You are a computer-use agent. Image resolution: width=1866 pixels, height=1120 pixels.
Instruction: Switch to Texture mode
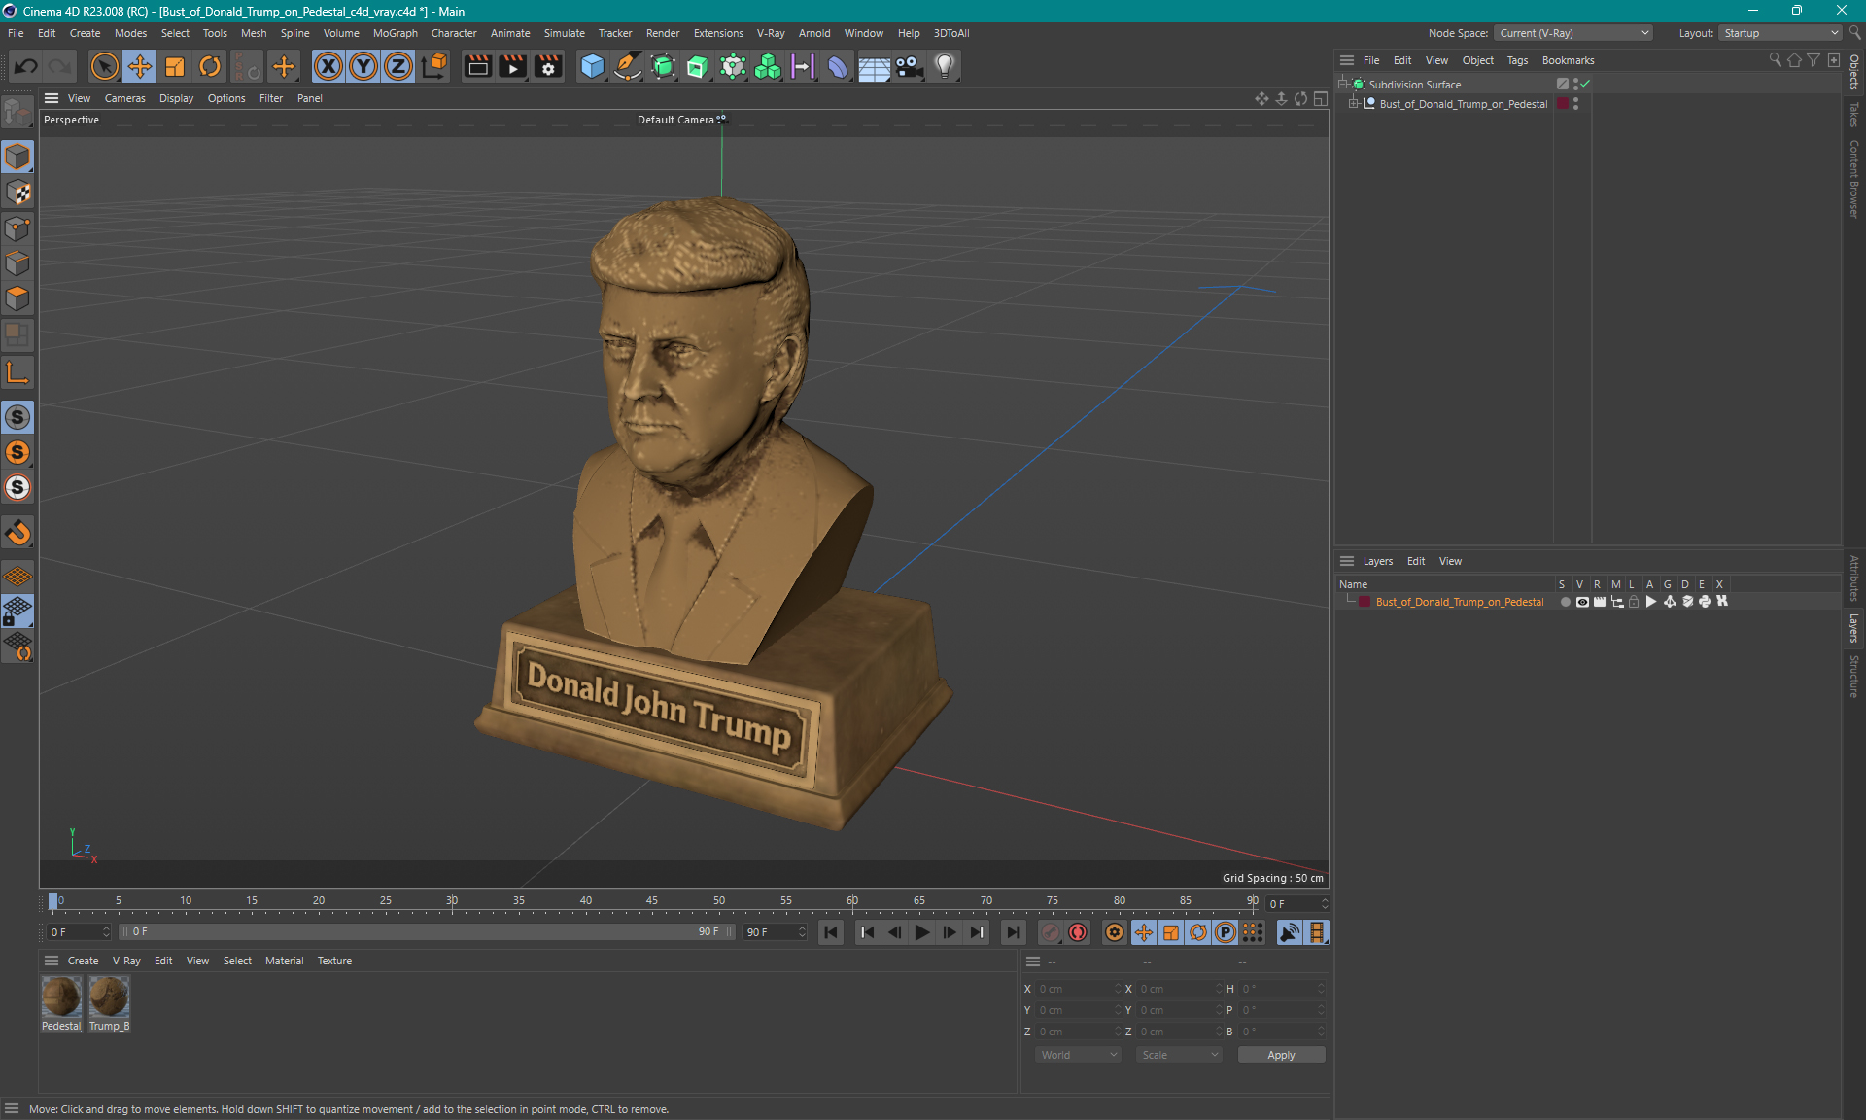[x=17, y=192]
